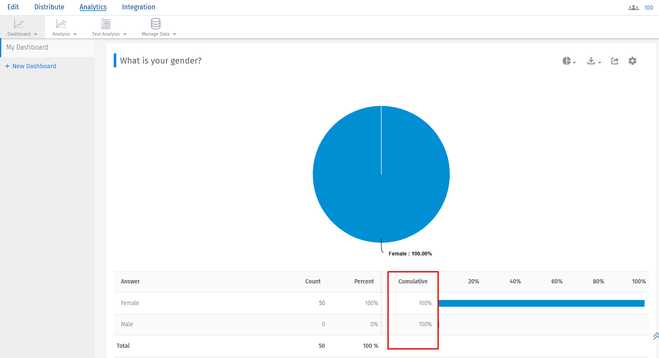This screenshot has width=659, height=358.
Task: Select My Dashboard in the sidebar
Action: pyautogui.click(x=27, y=47)
